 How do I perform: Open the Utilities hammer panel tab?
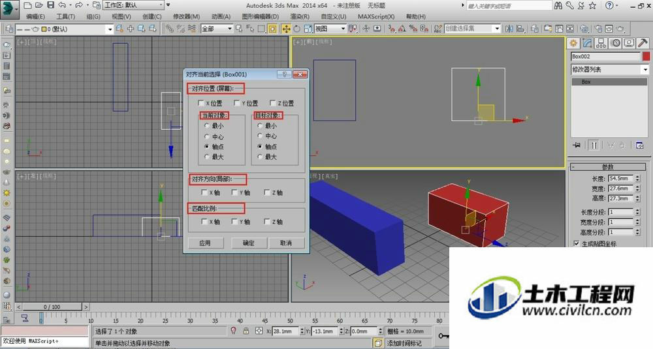(643, 43)
